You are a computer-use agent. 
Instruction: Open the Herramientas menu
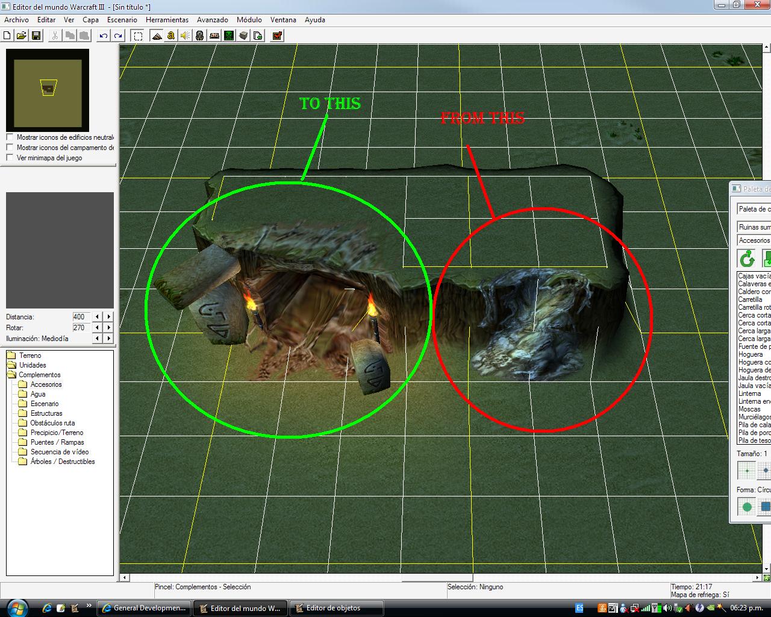167,20
